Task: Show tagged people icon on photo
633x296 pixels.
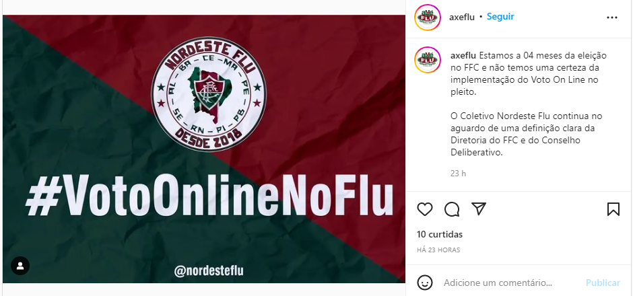Action: 20,266
